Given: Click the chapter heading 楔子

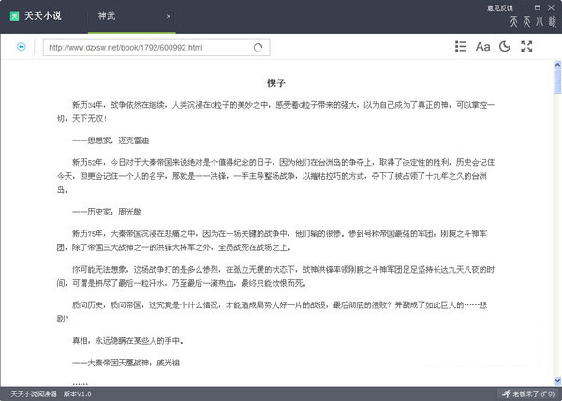Looking at the screenshot, I should click(275, 82).
